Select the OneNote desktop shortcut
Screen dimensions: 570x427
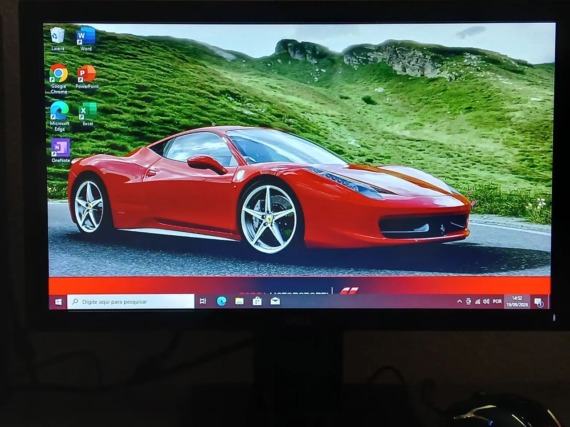[61, 150]
